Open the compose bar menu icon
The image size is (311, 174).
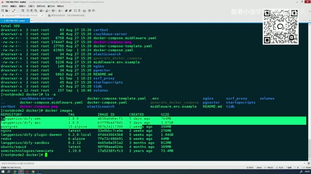click(309, 163)
